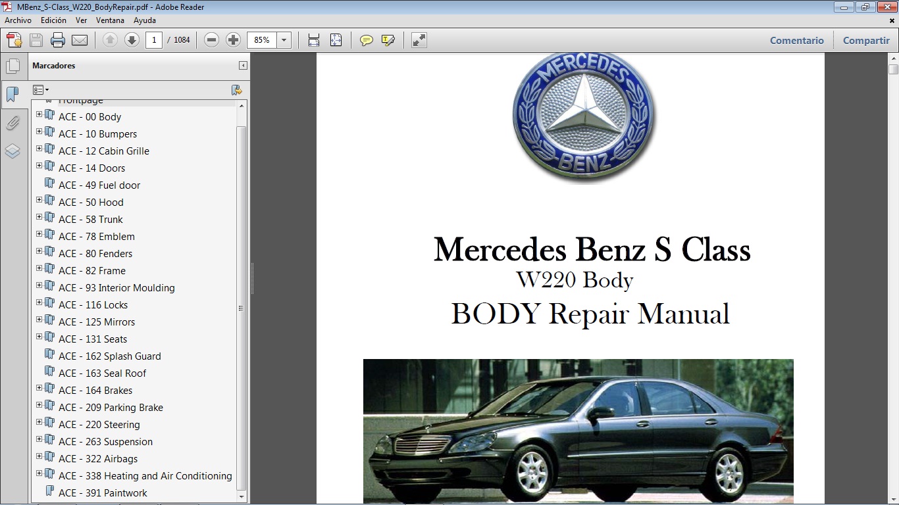The height and width of the screenshot is (505, 899).
Task: Click the zoom out minus button
Action: pyautogui.click(x=211, y=40)
